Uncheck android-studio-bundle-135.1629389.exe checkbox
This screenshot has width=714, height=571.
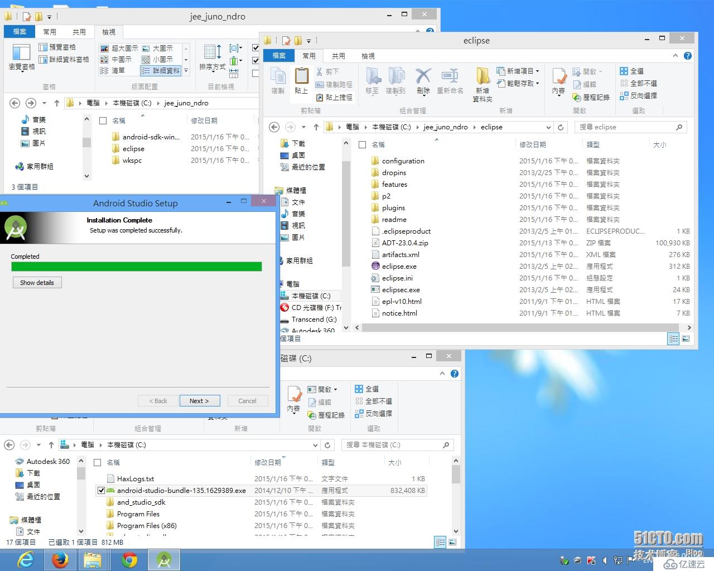tap(101, 491)
